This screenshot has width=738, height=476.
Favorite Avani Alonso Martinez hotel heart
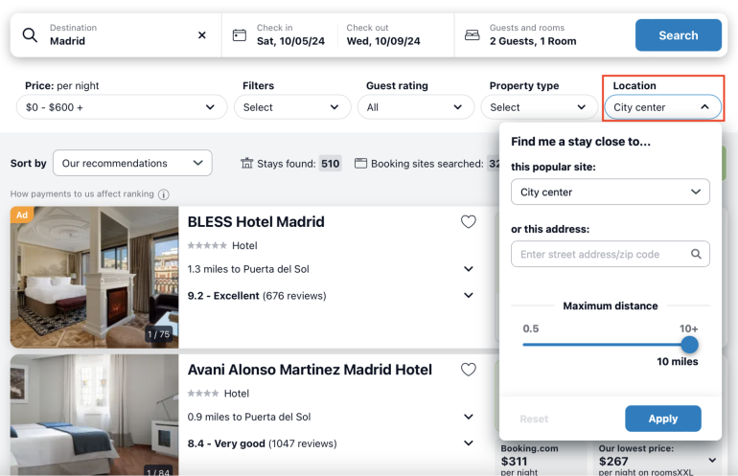tap(468, 370)
